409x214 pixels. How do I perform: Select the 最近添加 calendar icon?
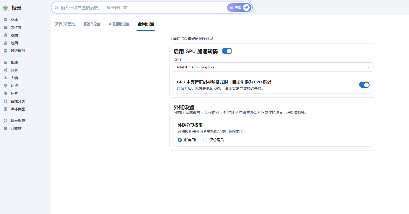5,51
